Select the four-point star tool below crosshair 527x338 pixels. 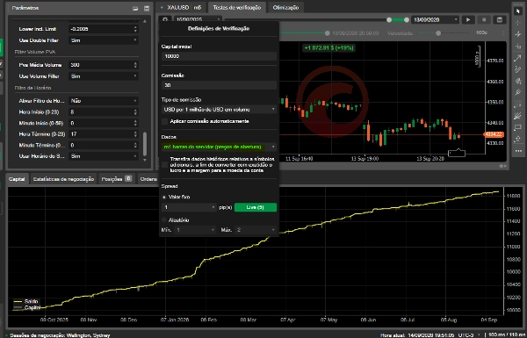[x=518, y=34]
